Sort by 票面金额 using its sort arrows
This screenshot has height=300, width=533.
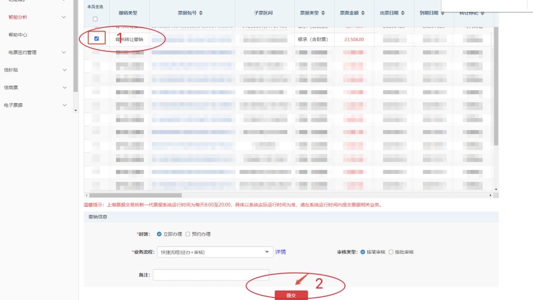[363, 13]
